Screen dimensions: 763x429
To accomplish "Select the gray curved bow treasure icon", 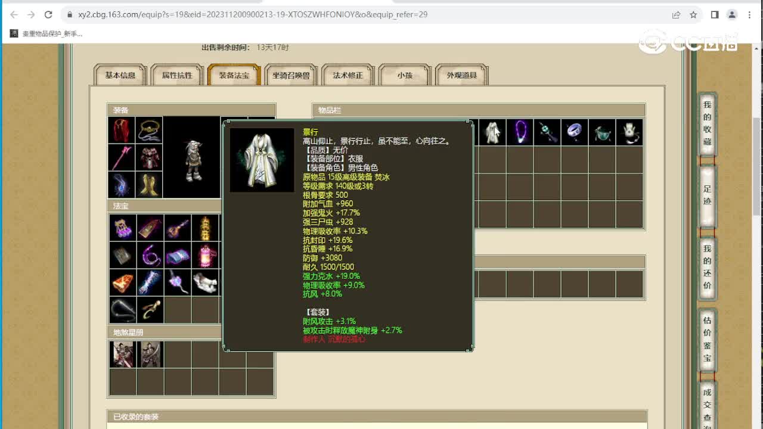I will (x=123, y=310).
